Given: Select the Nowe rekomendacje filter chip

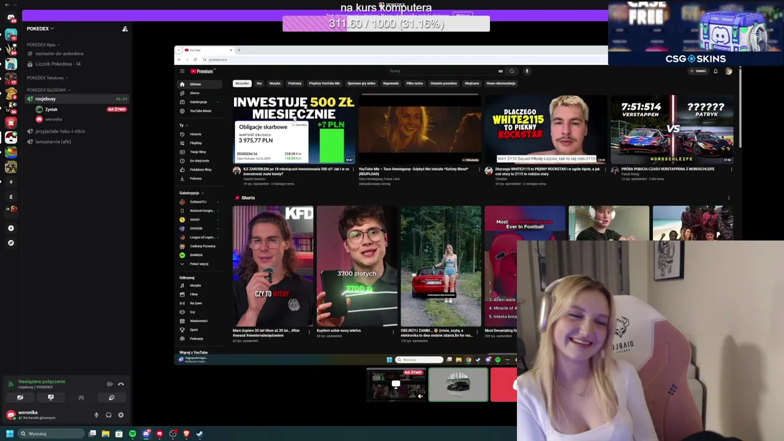Looking at the screenshot, I should click(x=501, y=83).
